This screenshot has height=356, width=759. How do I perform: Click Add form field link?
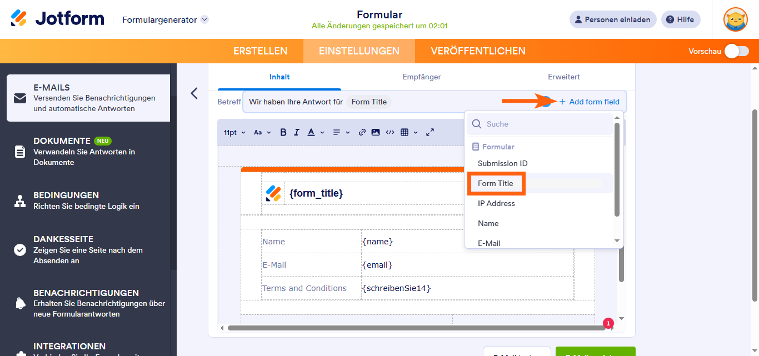(x=589, y=102)
